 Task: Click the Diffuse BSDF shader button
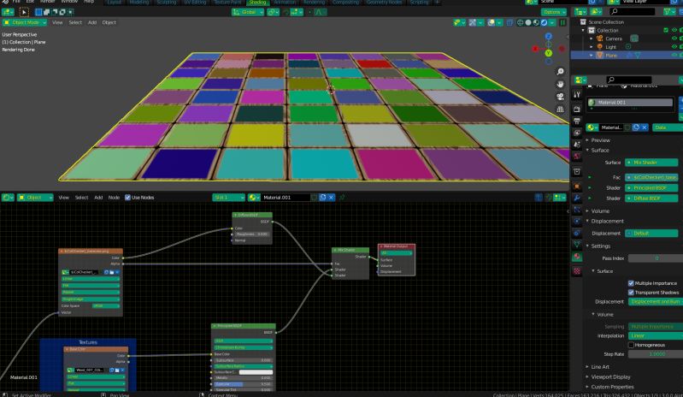[651, 198]
